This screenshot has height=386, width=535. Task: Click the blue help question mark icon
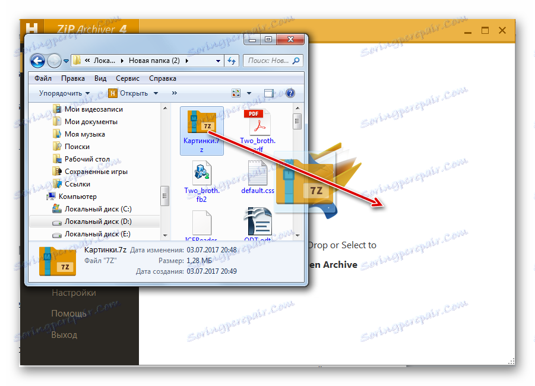[x=290, y=93]
